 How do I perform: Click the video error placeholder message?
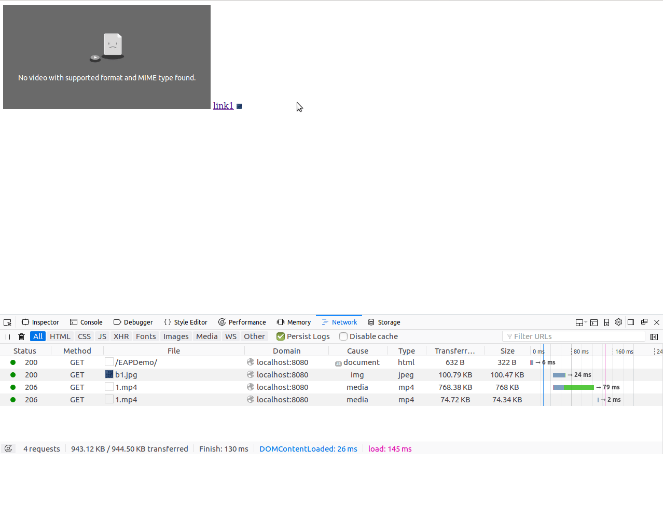(107, 78)
